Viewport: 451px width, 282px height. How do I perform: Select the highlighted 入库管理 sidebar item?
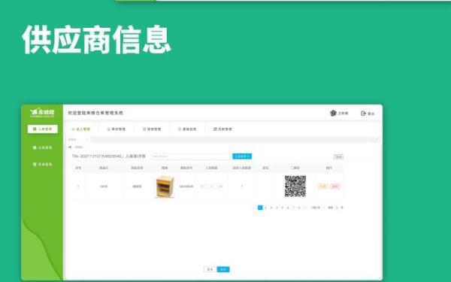pos(43,129)
